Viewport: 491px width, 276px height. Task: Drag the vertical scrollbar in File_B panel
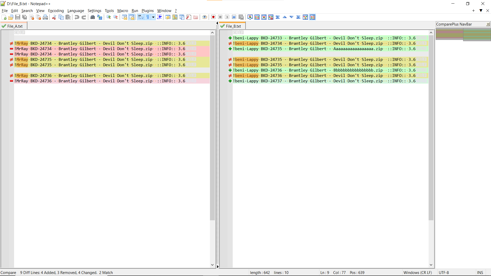(432, 149)
